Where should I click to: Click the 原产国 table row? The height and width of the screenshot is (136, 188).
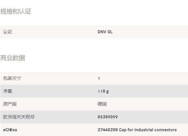pyautogui.click(x=94, y=104)
